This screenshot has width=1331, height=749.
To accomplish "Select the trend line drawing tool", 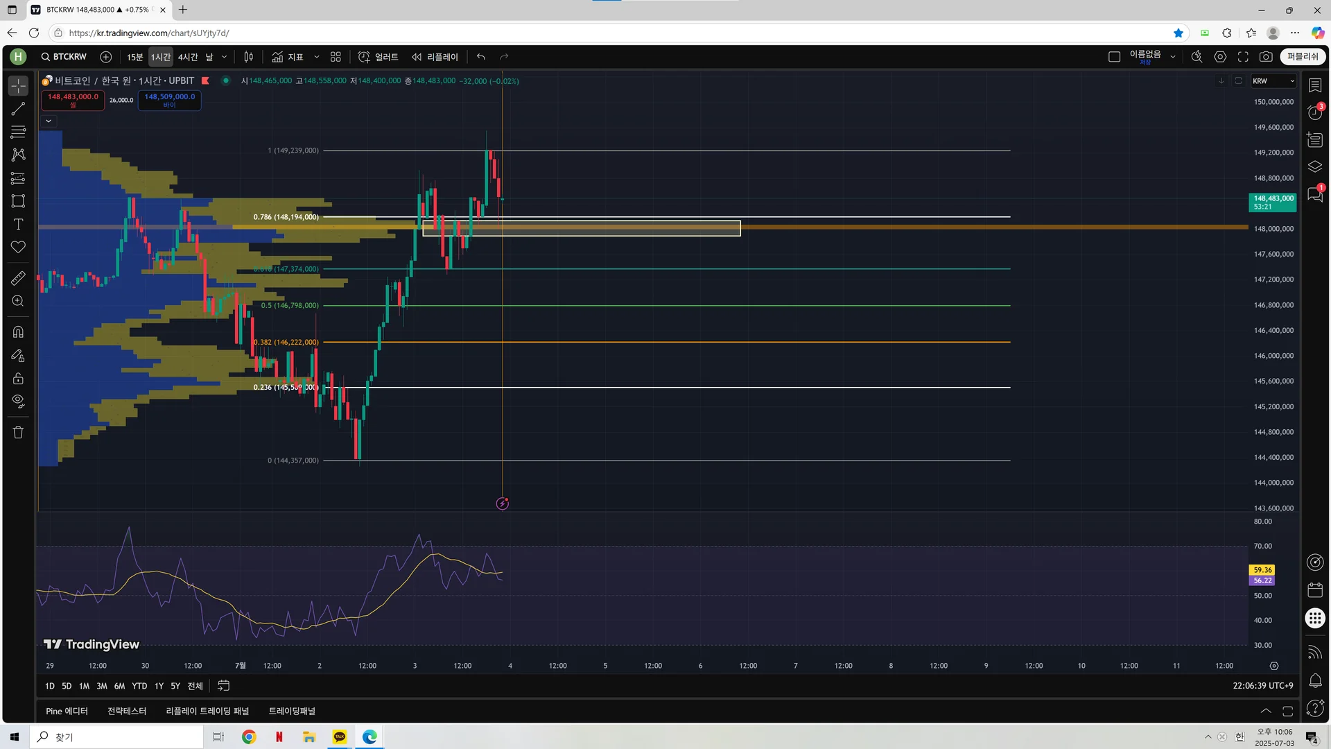I will 18,109.
